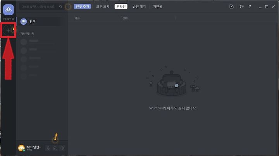Open the help question mark icon
This screenshot has height=156, width=279.
click(x=250, y=7)
